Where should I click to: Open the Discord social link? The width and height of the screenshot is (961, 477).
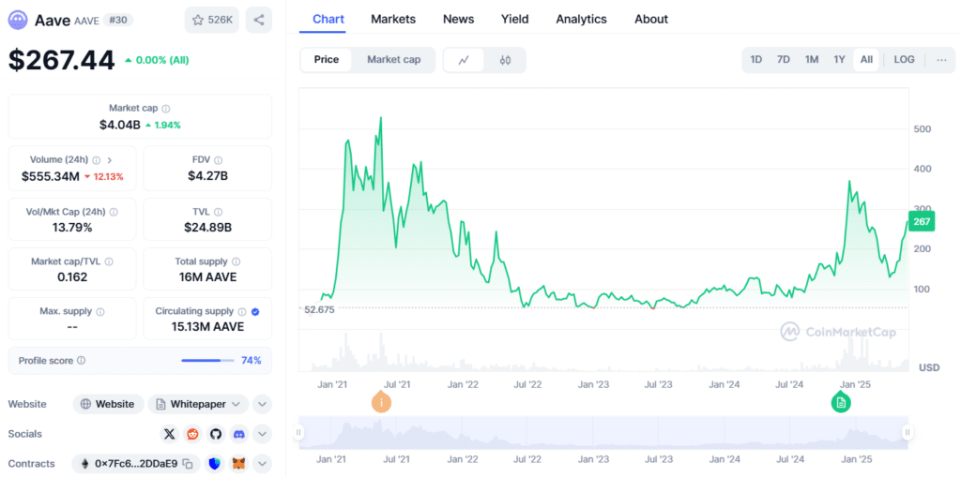(238, 434)
